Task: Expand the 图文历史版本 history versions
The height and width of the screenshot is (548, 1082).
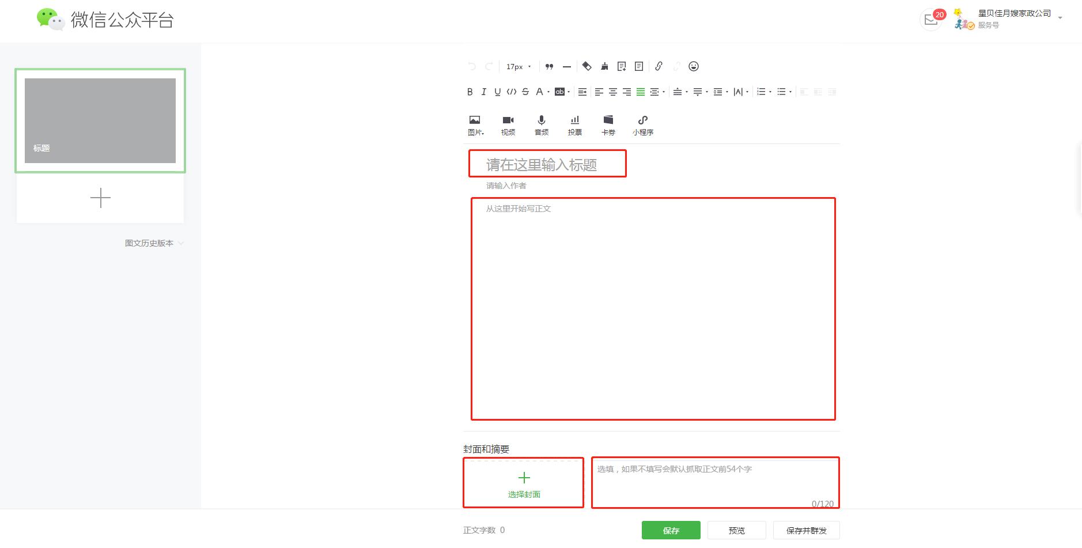Action: (x=154, y=243)
